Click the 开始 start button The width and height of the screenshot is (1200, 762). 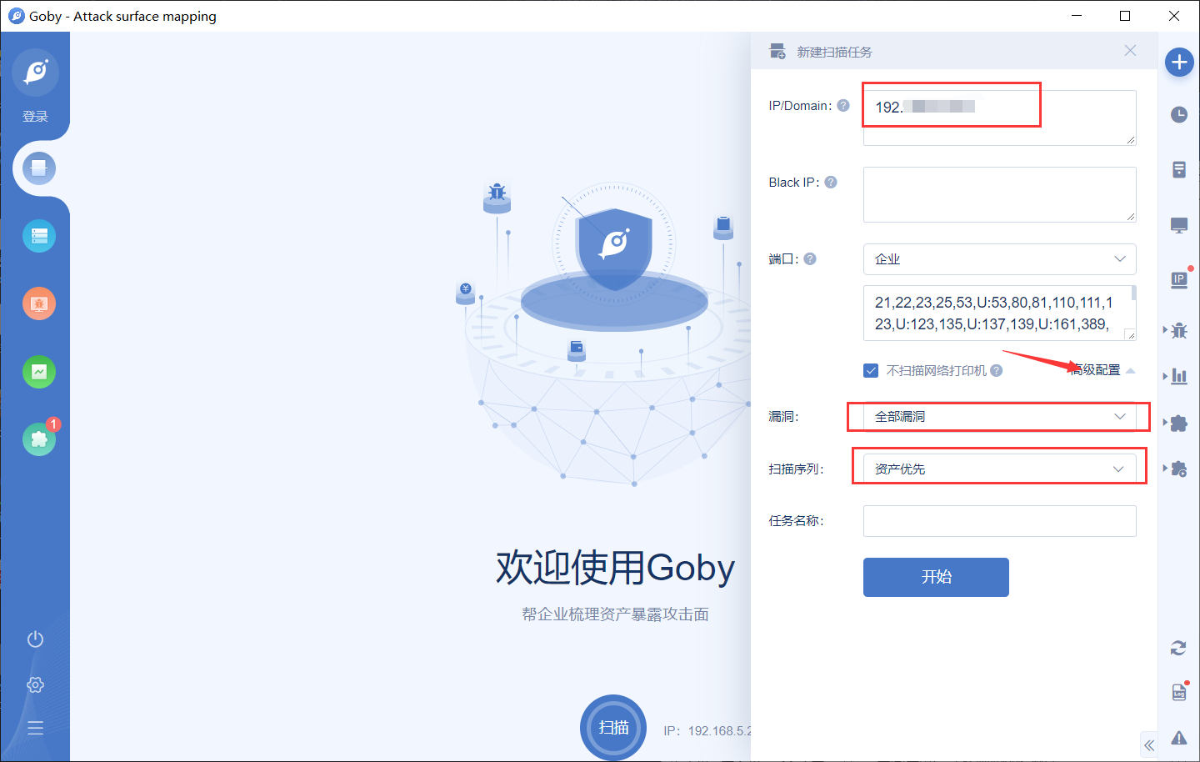[936, 577]
